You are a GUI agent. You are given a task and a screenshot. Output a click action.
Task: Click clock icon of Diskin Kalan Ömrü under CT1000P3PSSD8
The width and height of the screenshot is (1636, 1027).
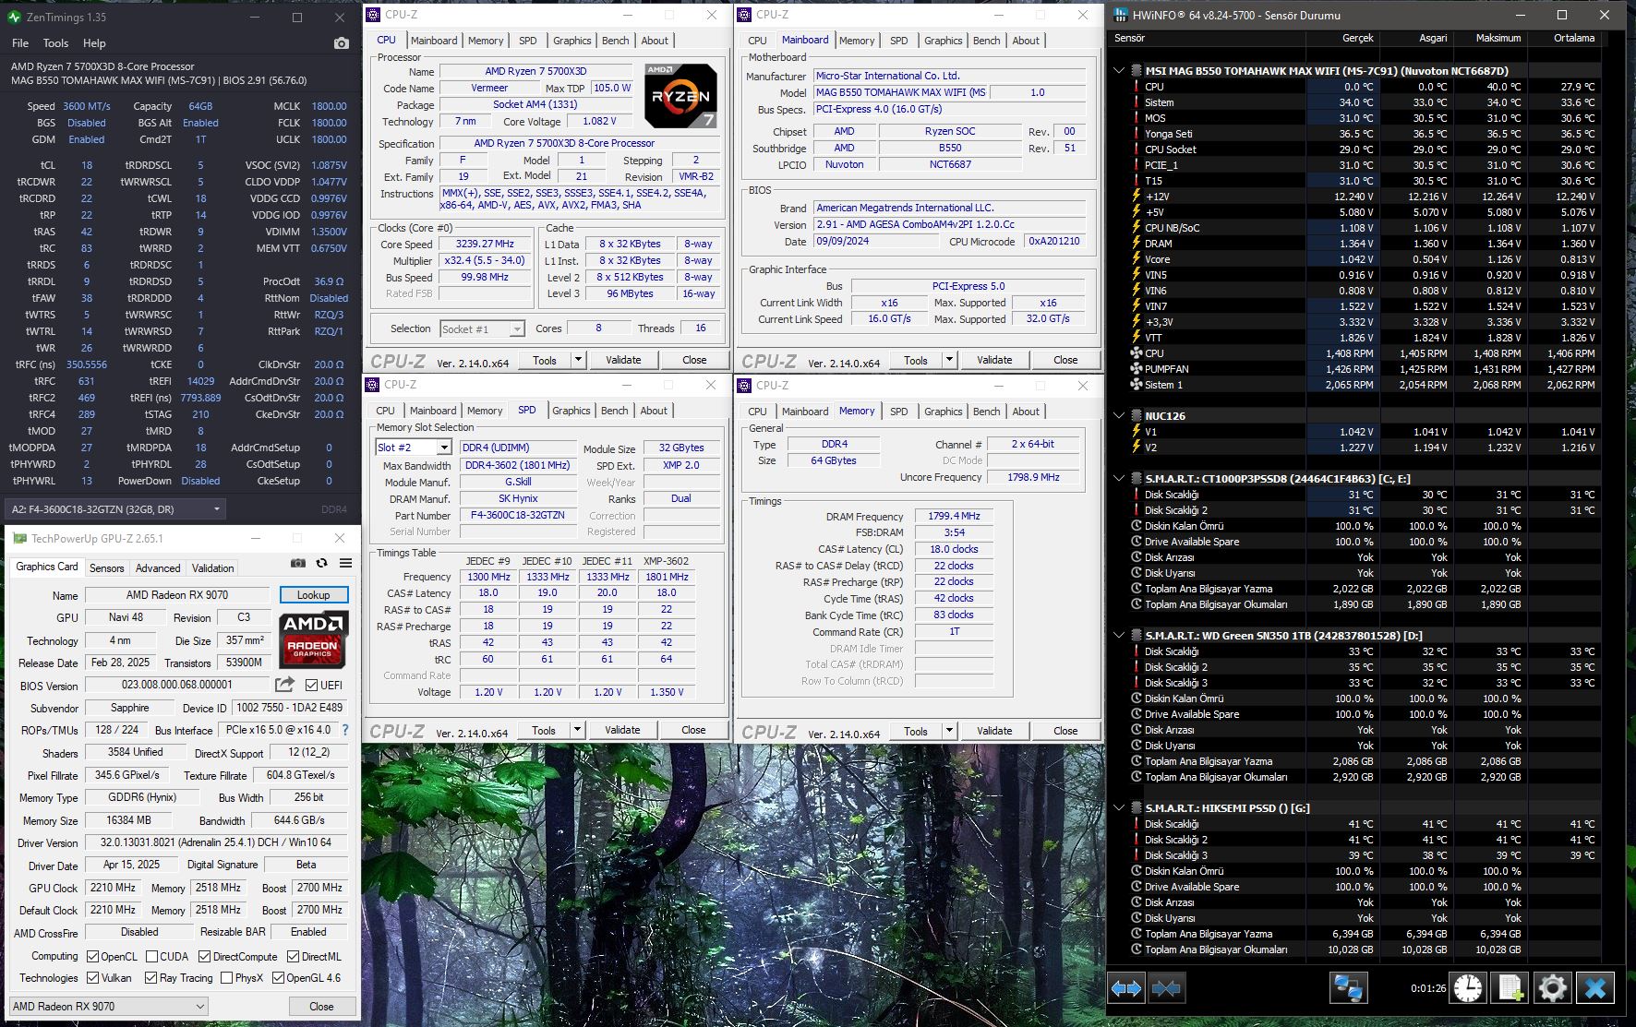coord(1137,526)
